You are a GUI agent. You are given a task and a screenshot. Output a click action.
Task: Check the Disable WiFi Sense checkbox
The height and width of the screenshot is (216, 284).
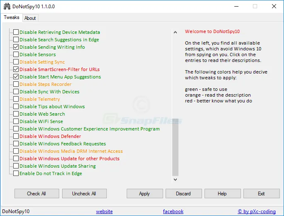coord(16,121)
